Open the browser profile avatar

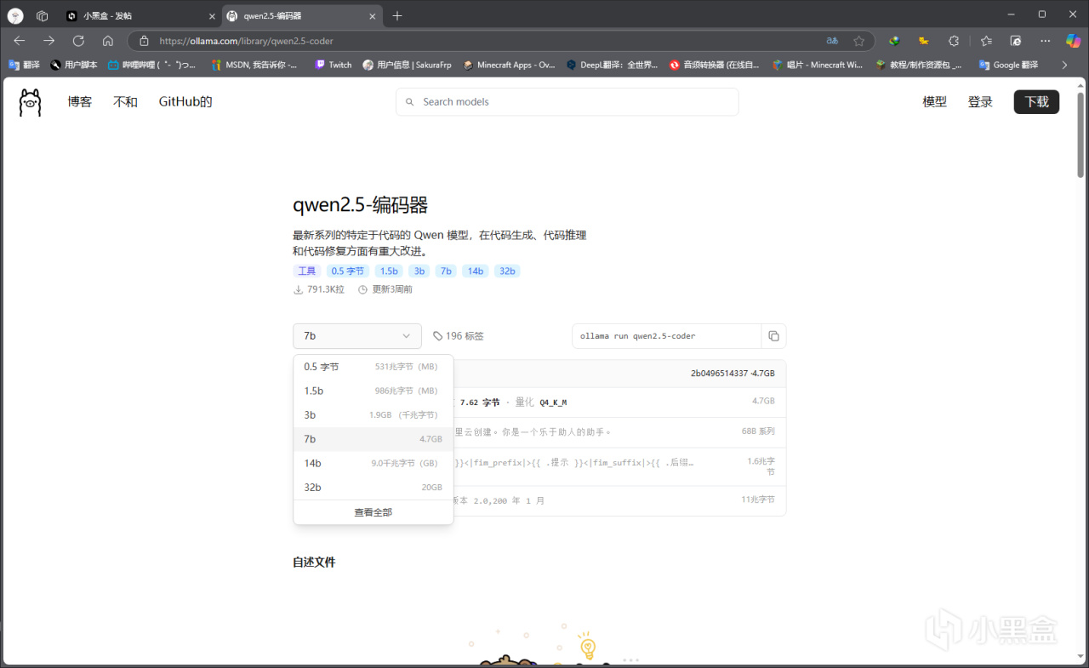coord(15,15)
